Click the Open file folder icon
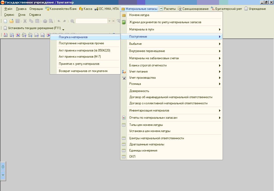 pyautogui.click(x=11, y=21)
